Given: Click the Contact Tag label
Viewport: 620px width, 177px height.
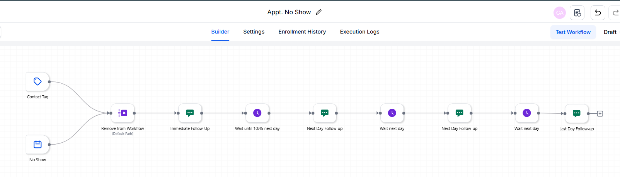Looking at the screenshot, I should [37, 97].
